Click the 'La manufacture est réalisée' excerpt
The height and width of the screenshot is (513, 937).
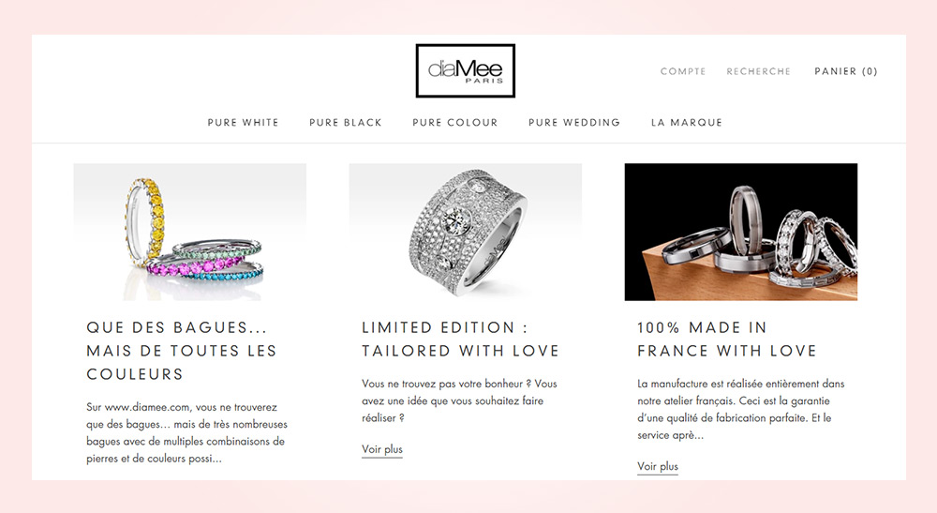(x=740, y=410)
